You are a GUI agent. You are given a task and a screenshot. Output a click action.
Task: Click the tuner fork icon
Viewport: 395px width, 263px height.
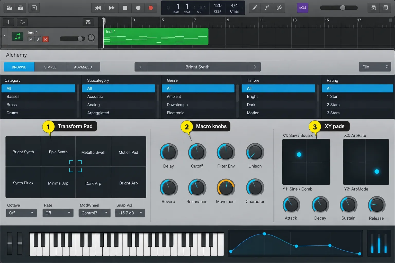click(267, 8)
